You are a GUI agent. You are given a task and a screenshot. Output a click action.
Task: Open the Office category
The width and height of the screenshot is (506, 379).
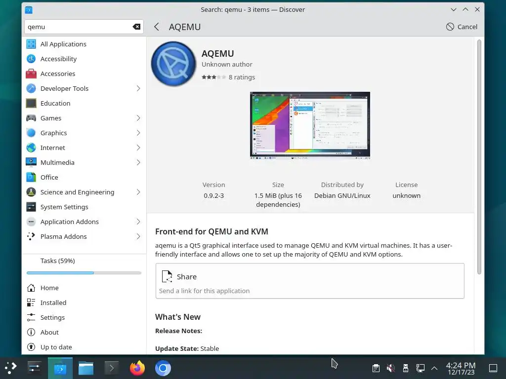pyautogui.click(x=84, y=177)
